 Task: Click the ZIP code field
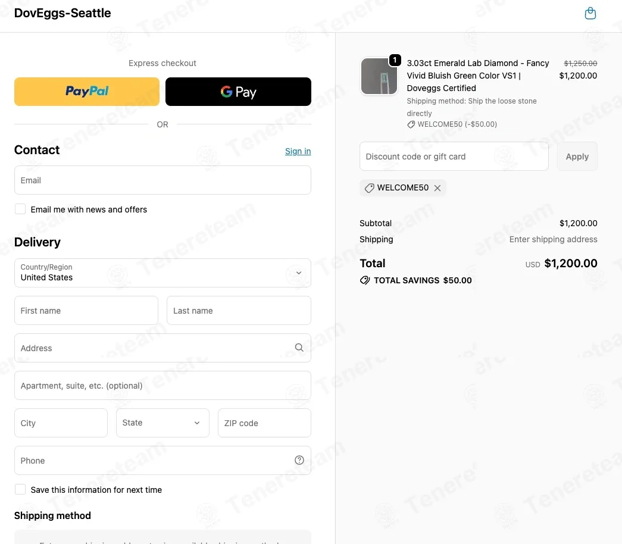265,423
